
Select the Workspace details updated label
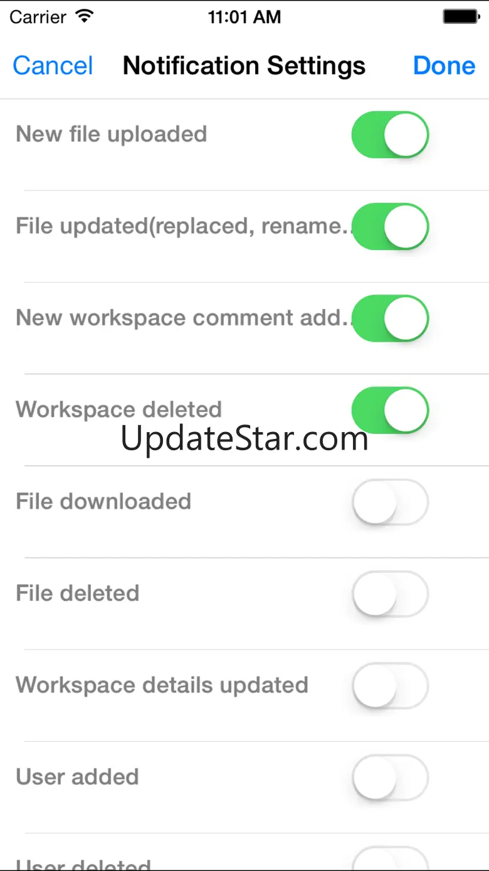[x=162, y=685]
